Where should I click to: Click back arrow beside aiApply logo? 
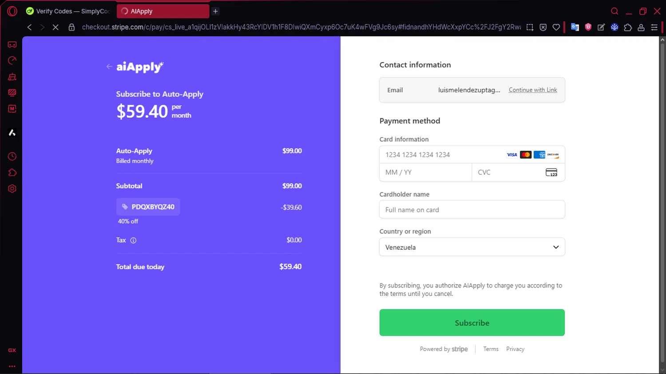click(109, 67)
